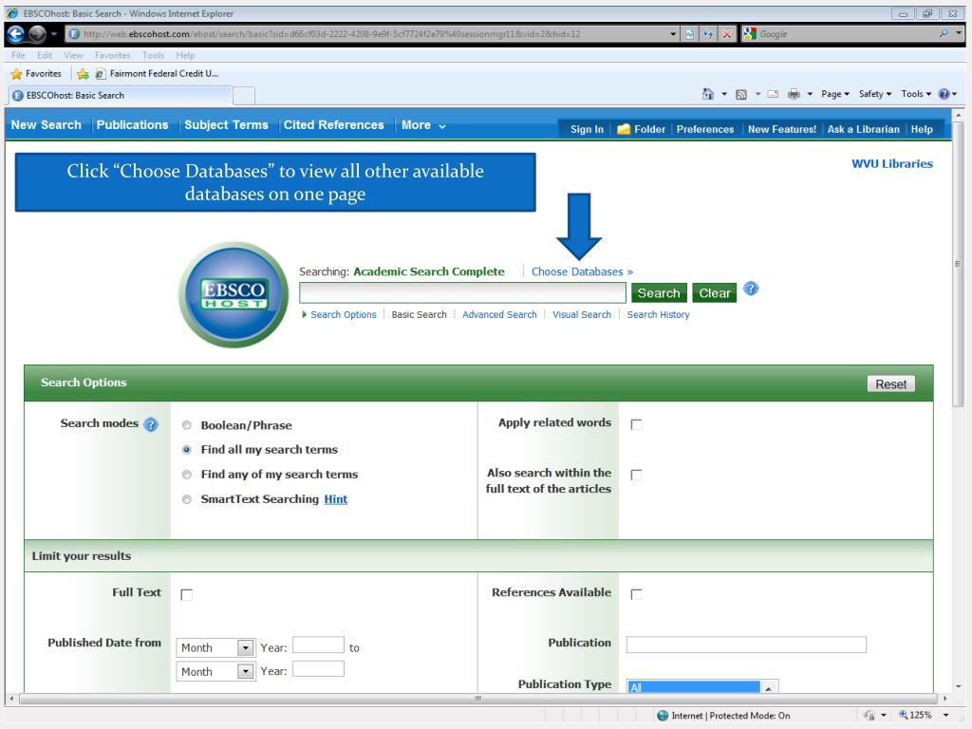The width and height of the screenshot is (972, 729).
Task: Click the Search modes help icon
Action: point(151,424)
